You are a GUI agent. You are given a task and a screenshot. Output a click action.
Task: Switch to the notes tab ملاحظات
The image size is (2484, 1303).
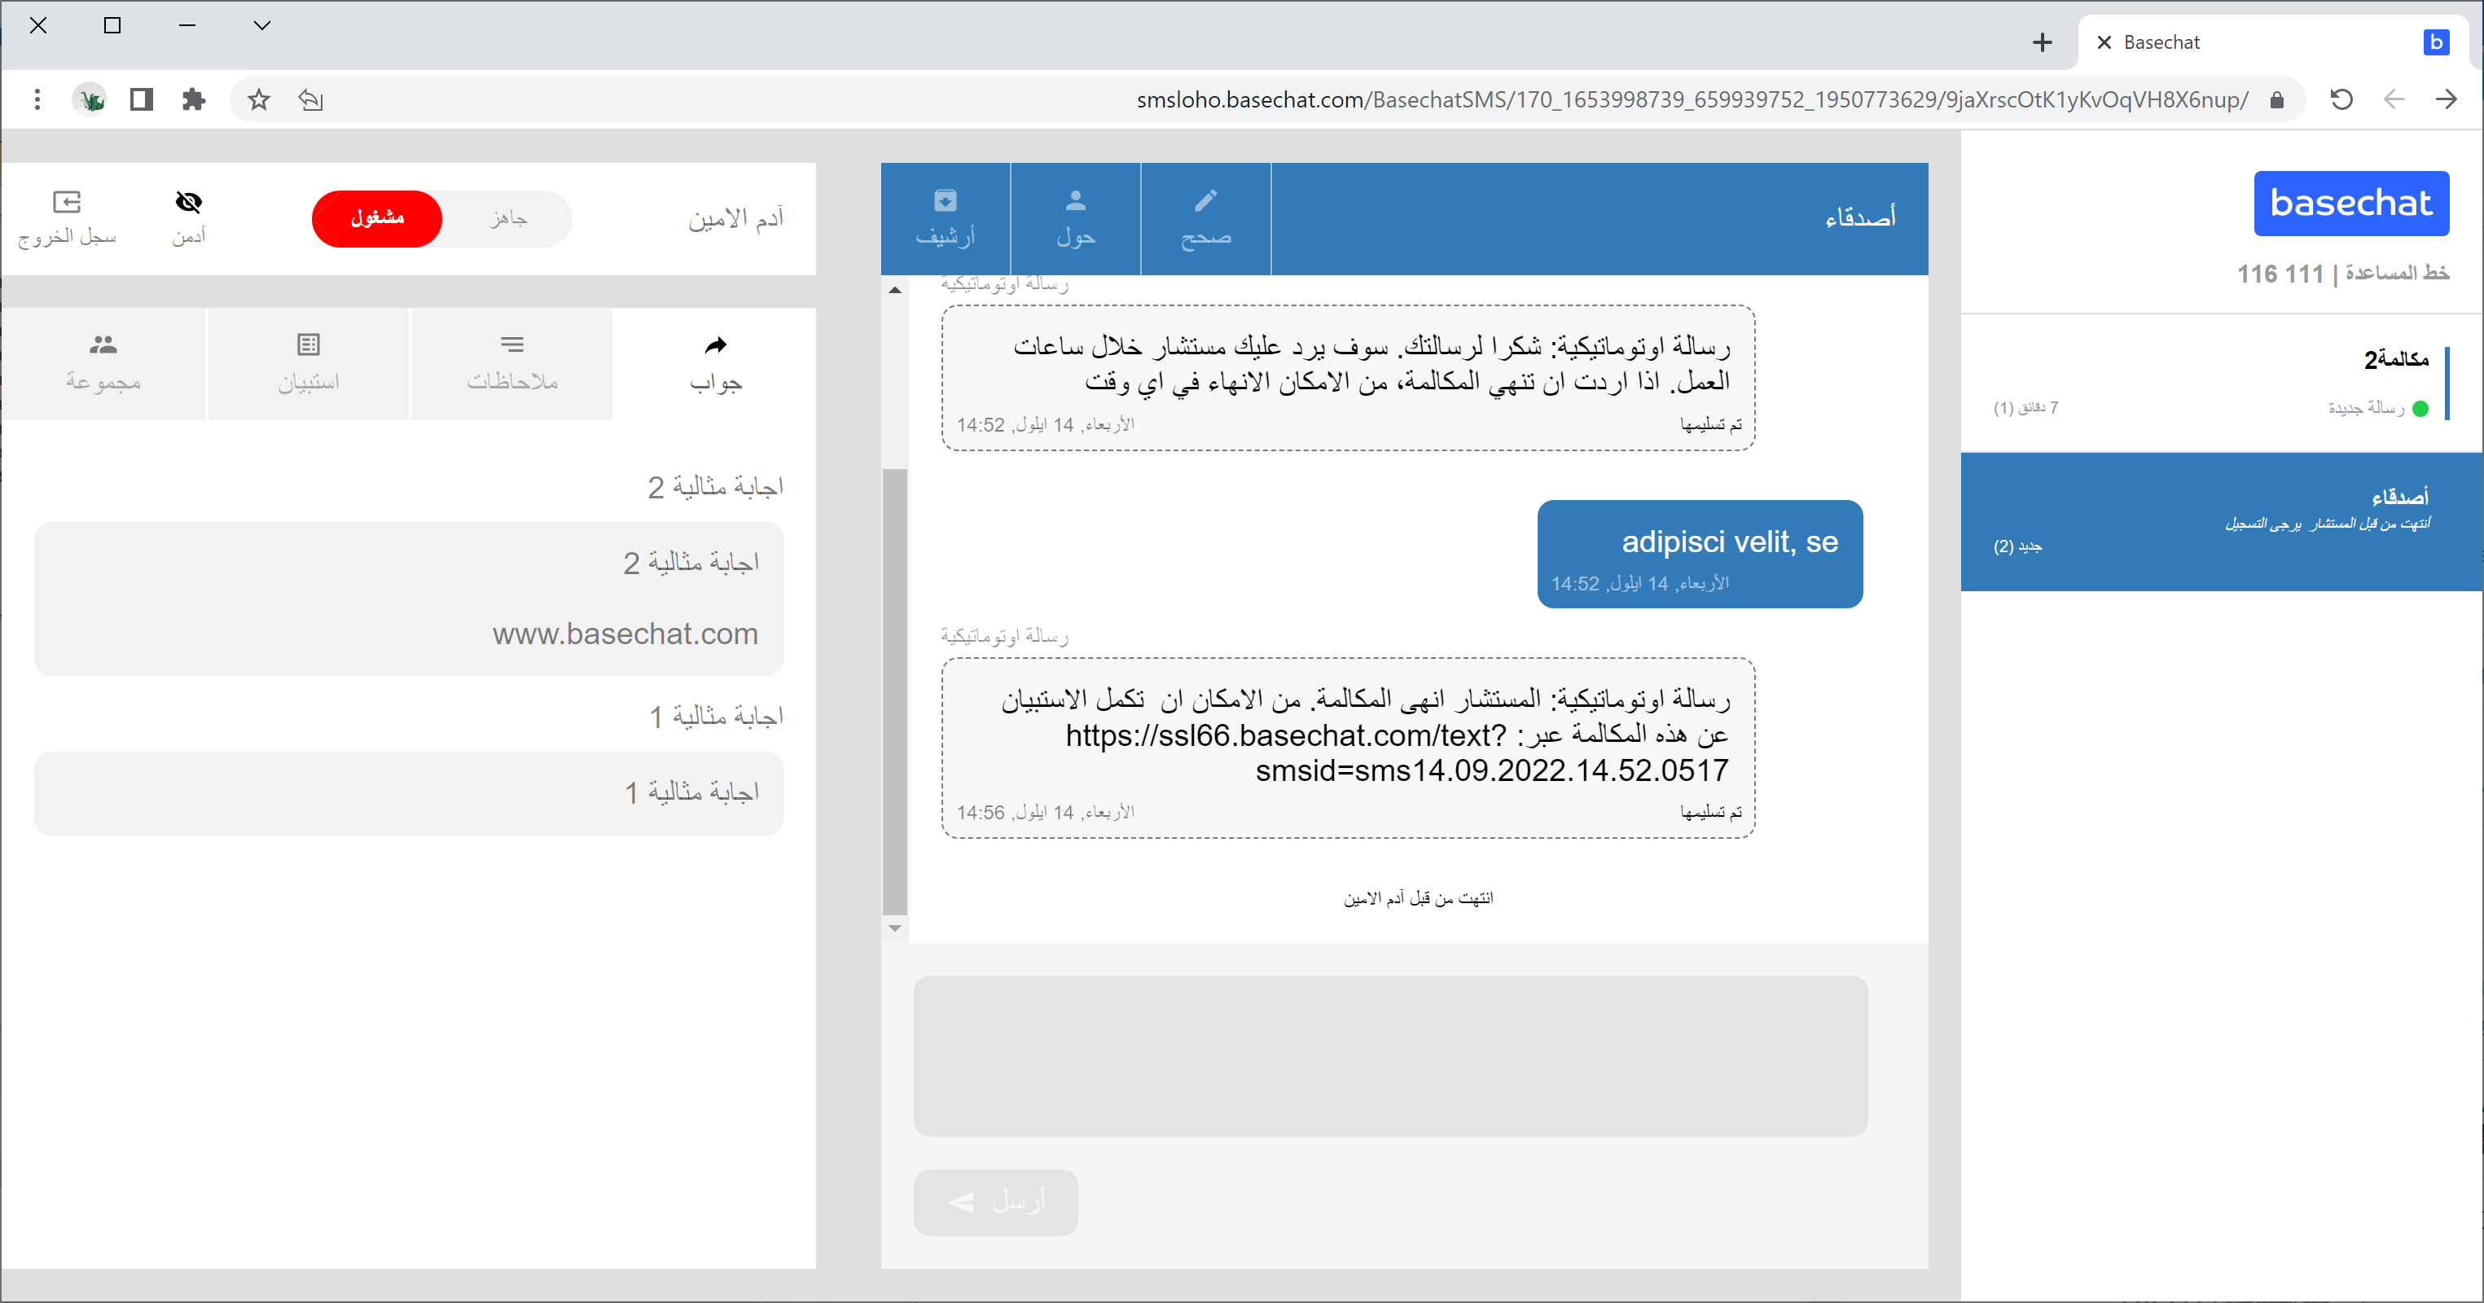click(x=512, y=363)
